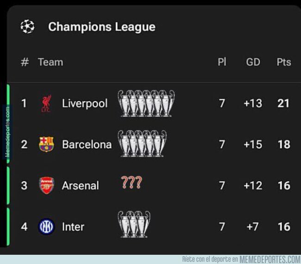Select the Inter team name
301x264 pixels.
[73, 227]
